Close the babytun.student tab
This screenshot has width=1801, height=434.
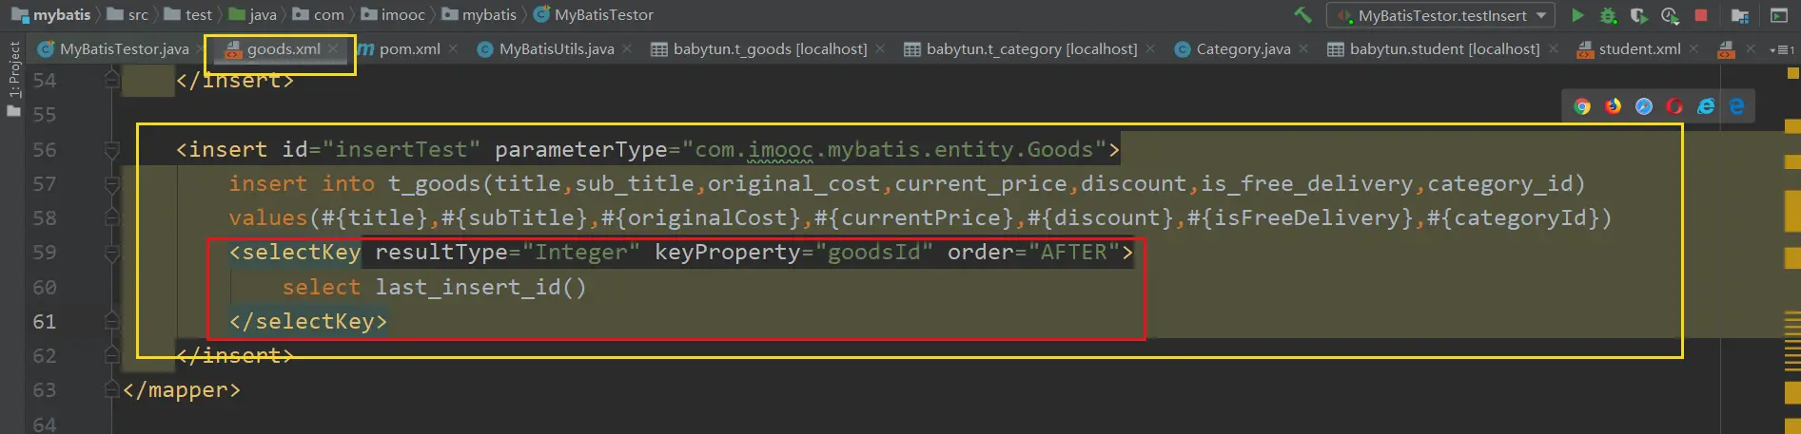coord(1553,48)
